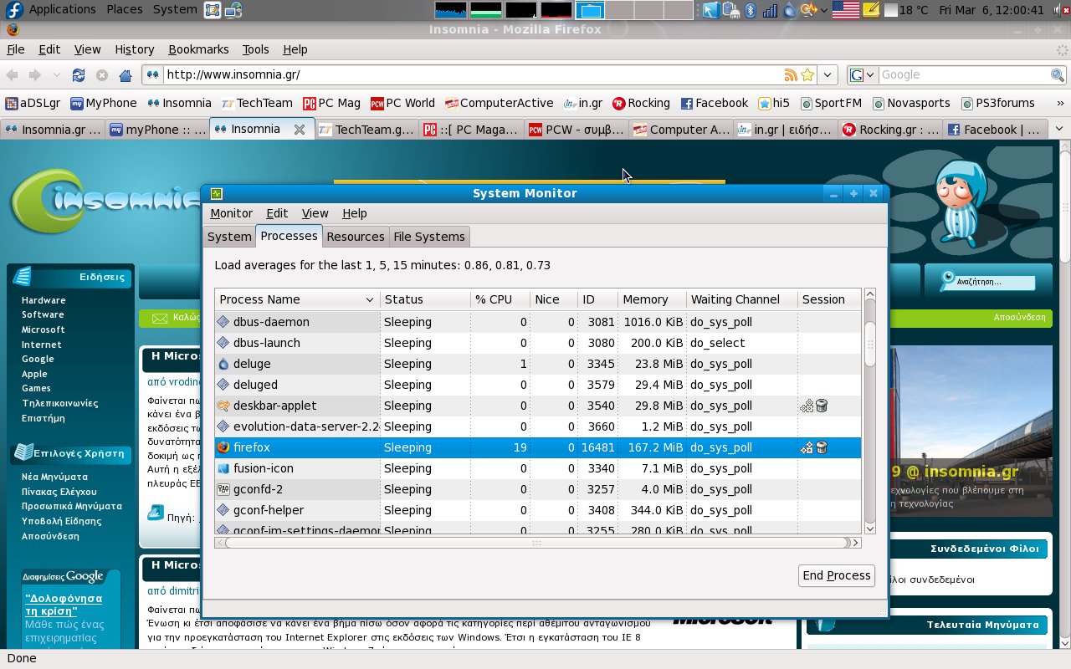Click the process list vertical scrollbar thumb
1071x669 pixels.
pyautogui.click(x=869, y=343)
